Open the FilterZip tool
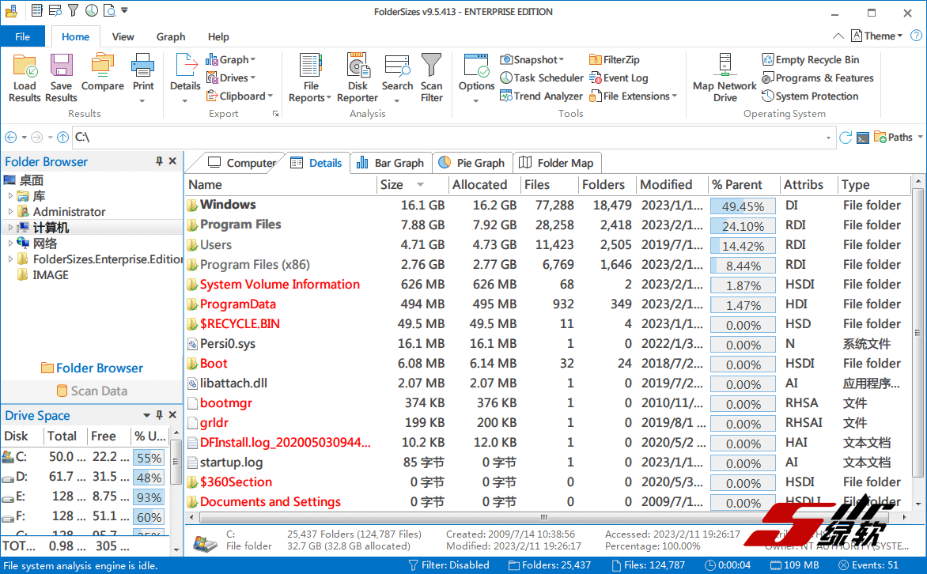The height and width of the screenshot is (574, 927). pos(615,59)
